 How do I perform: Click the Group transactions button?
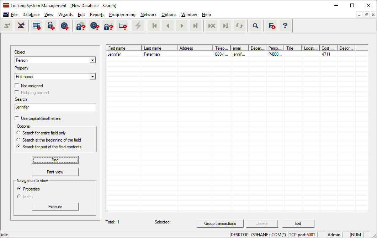tap(220, 223)
